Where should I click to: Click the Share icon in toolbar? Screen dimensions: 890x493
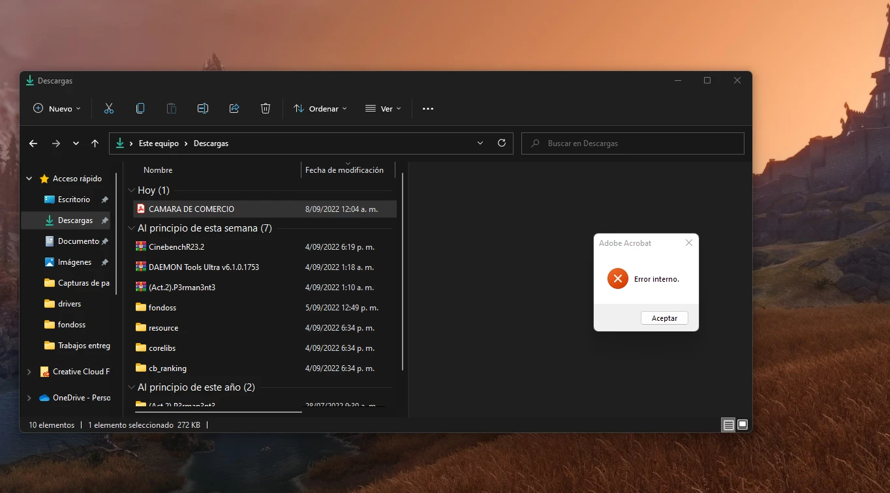pos(234,108)
